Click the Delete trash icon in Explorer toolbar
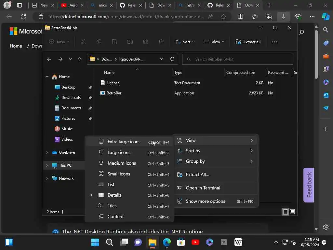 [x=161, y=42]
